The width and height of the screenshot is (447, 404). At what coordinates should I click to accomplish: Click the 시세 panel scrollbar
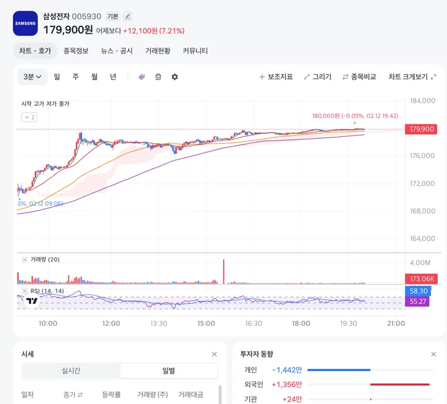pos(220,394)
